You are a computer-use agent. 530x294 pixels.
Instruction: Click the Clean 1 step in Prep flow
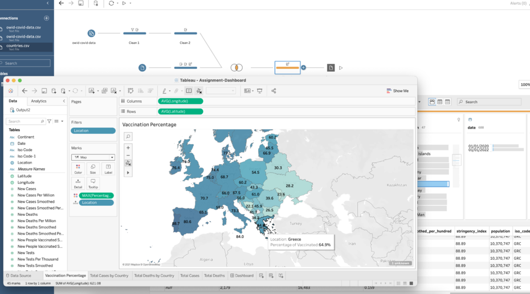coord(134,34)
